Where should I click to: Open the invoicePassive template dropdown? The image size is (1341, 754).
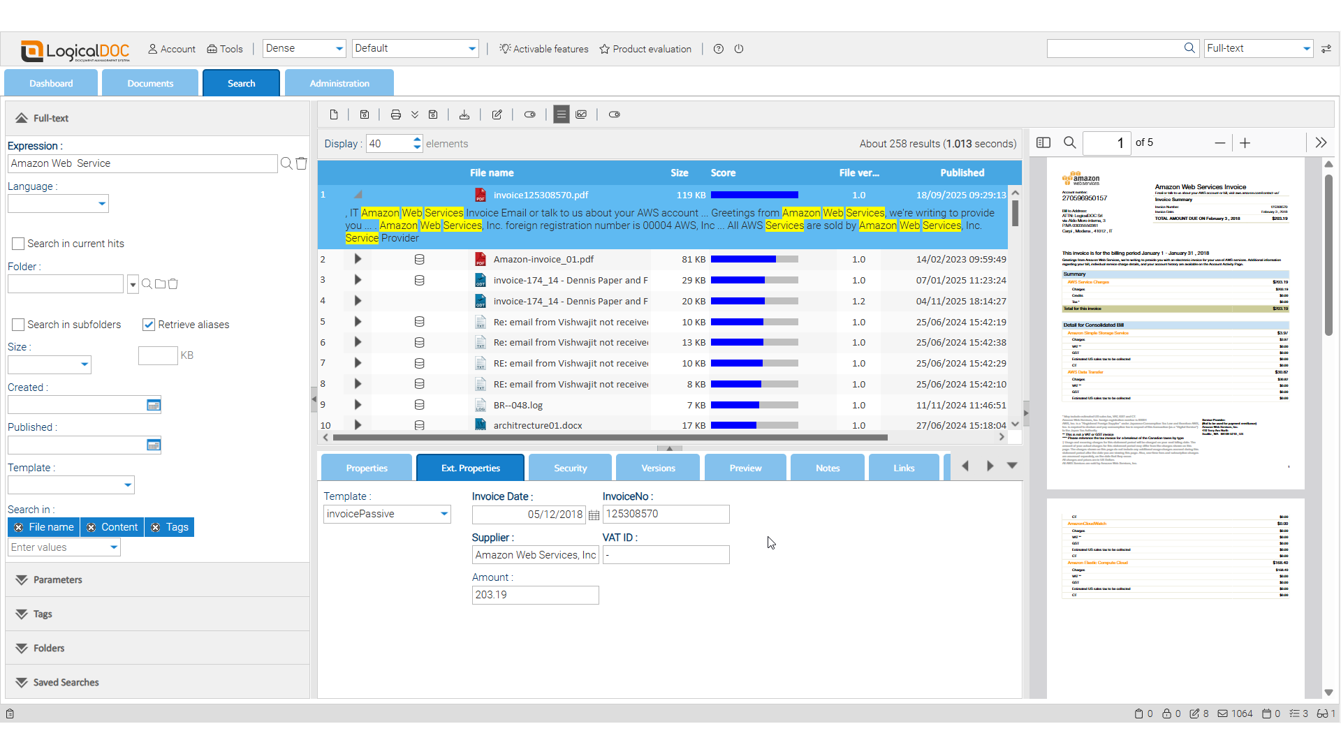click(x=444, y=514)
